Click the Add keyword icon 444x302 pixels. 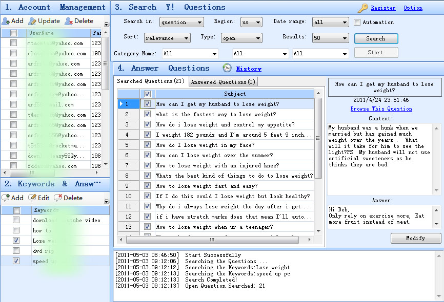[6, 198]
